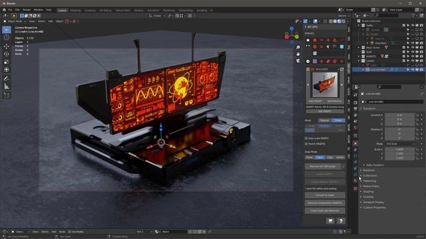Click the Add INSERT button
The image size is (426, 239).
pos(315,101)
